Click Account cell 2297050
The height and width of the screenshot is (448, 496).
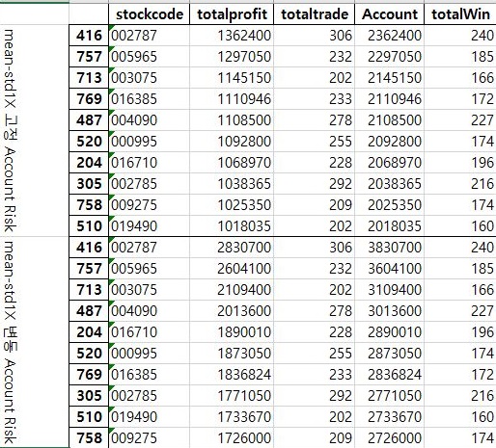(x=390, y=57)
